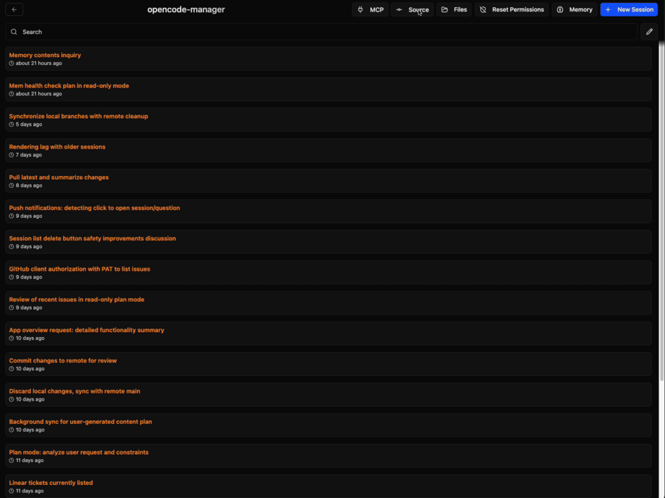The height and width of the screenshot is (498, 665).
Task: Open the Rendering lag with older sessions entry
Action: click(x=328, y=150)
